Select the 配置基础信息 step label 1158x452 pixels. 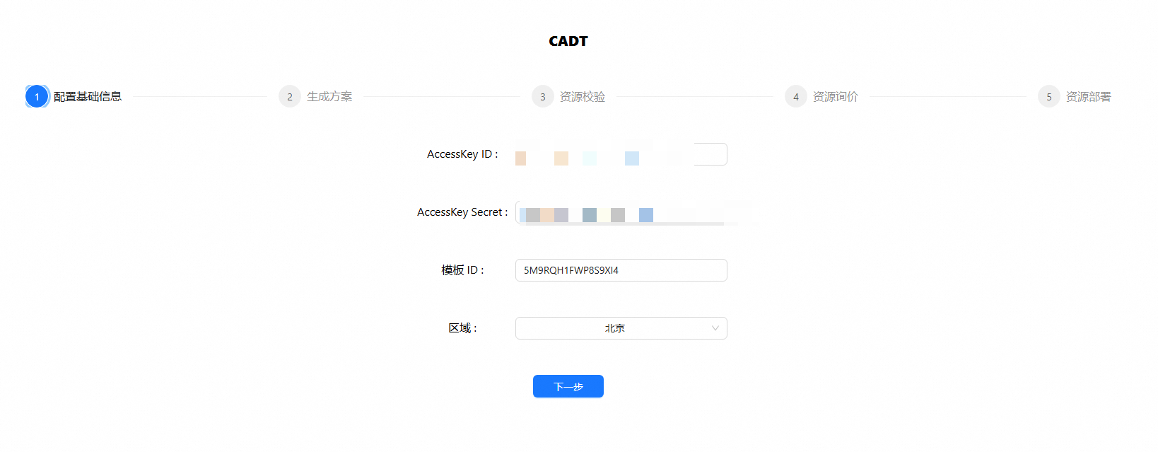tap(88, 97)
